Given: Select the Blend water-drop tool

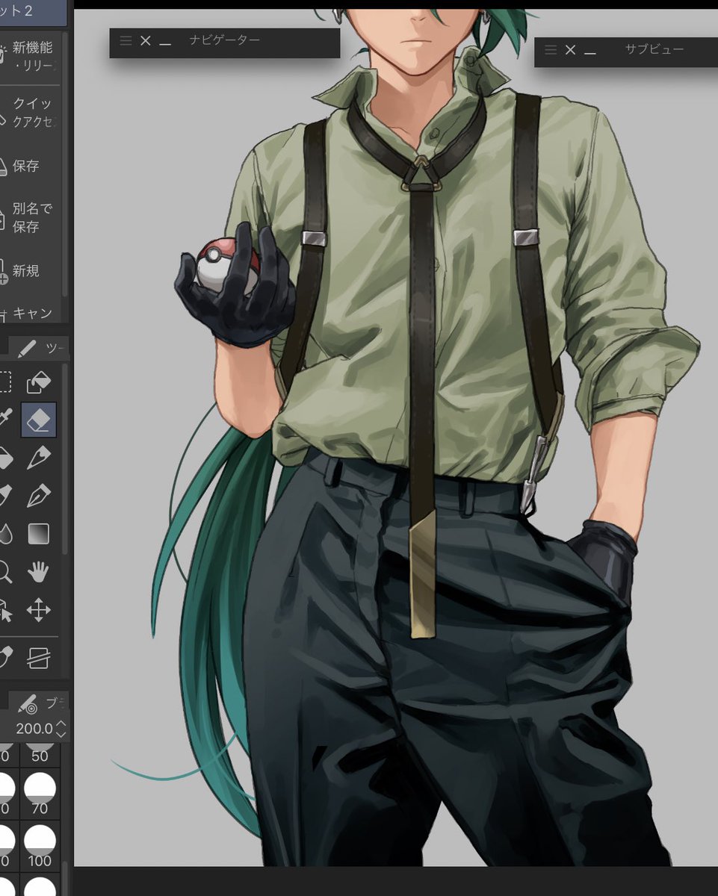Looking at the screenshot, I should coord(4,533).
